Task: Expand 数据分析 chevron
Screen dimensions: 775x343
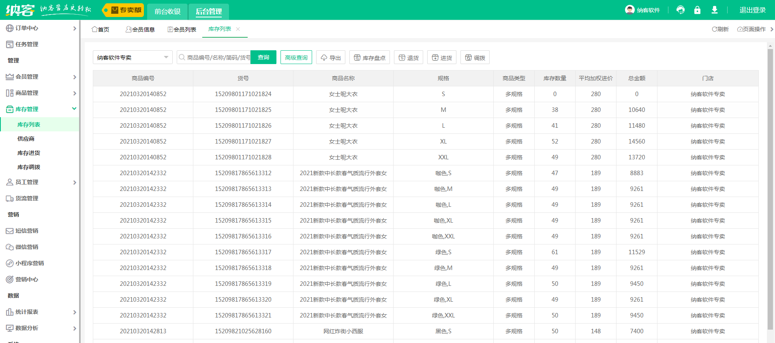Action: click(x=75, y=328)
